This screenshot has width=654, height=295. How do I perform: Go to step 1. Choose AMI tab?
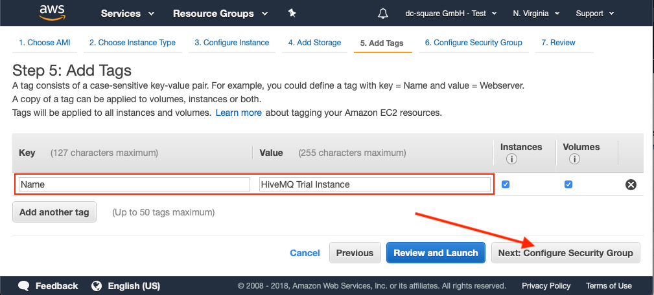(x=45, y=43)
